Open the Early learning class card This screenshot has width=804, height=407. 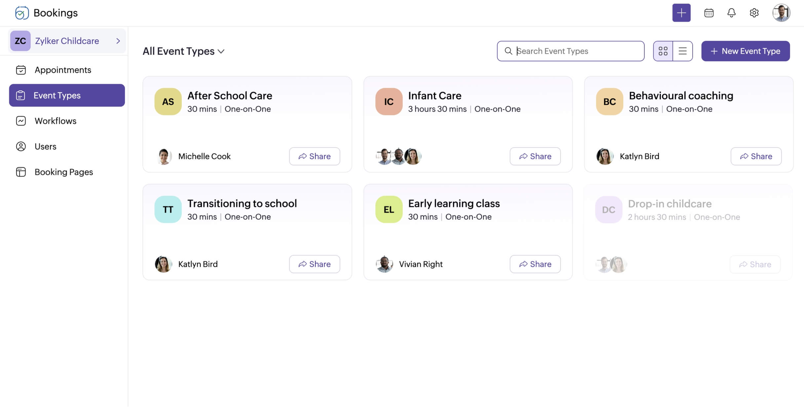[x=454, y=204]
